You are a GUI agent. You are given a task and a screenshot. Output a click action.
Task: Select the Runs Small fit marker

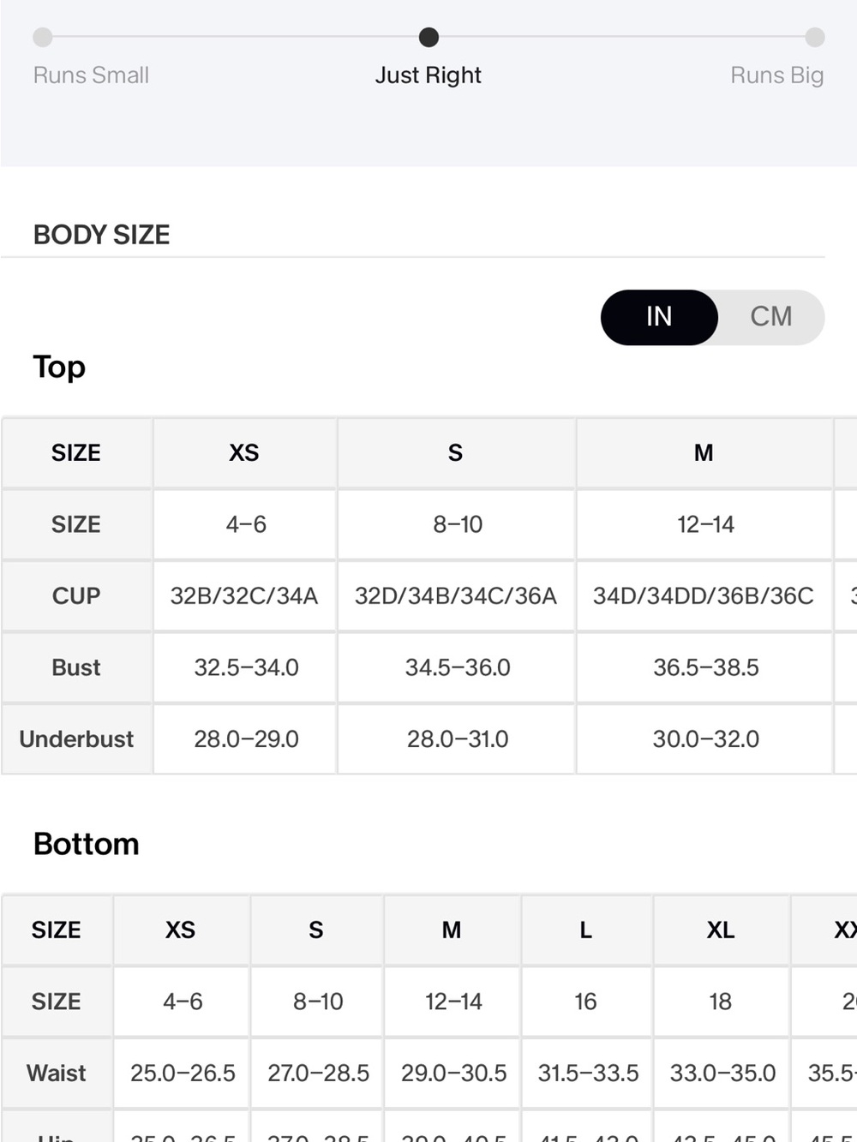(43, 37)
